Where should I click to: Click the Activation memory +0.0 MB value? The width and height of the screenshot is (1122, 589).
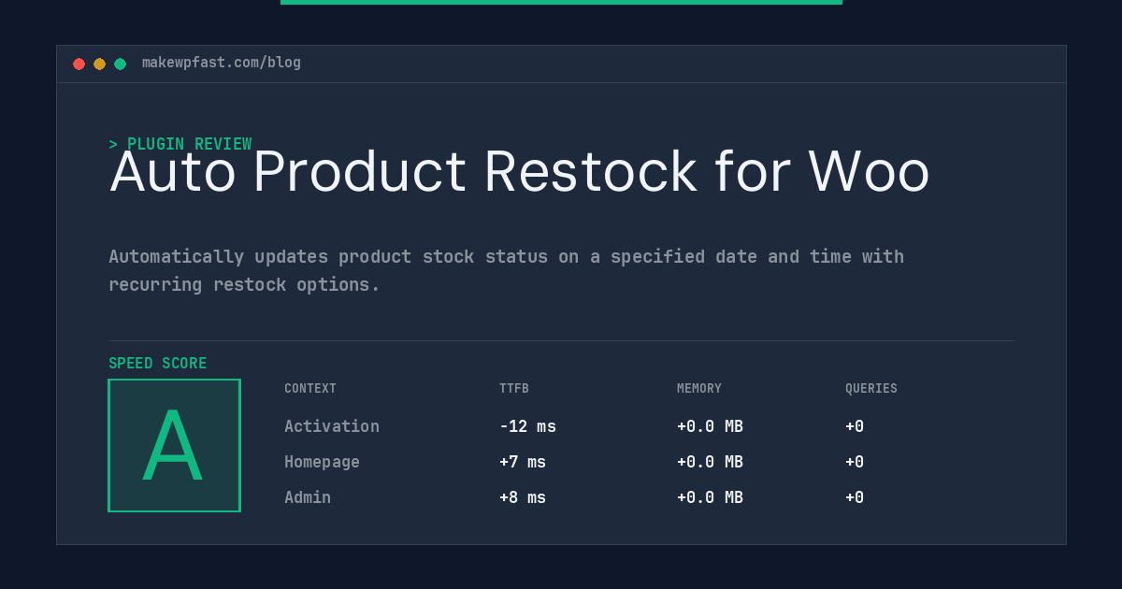[710, 426]
